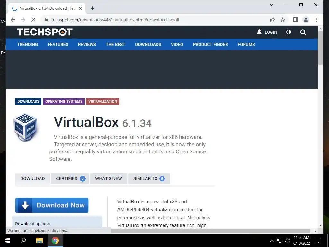Close the VirtualBox 6.1.34 Download tab
Screen dimensions: 329x247
tap(80, 8)
